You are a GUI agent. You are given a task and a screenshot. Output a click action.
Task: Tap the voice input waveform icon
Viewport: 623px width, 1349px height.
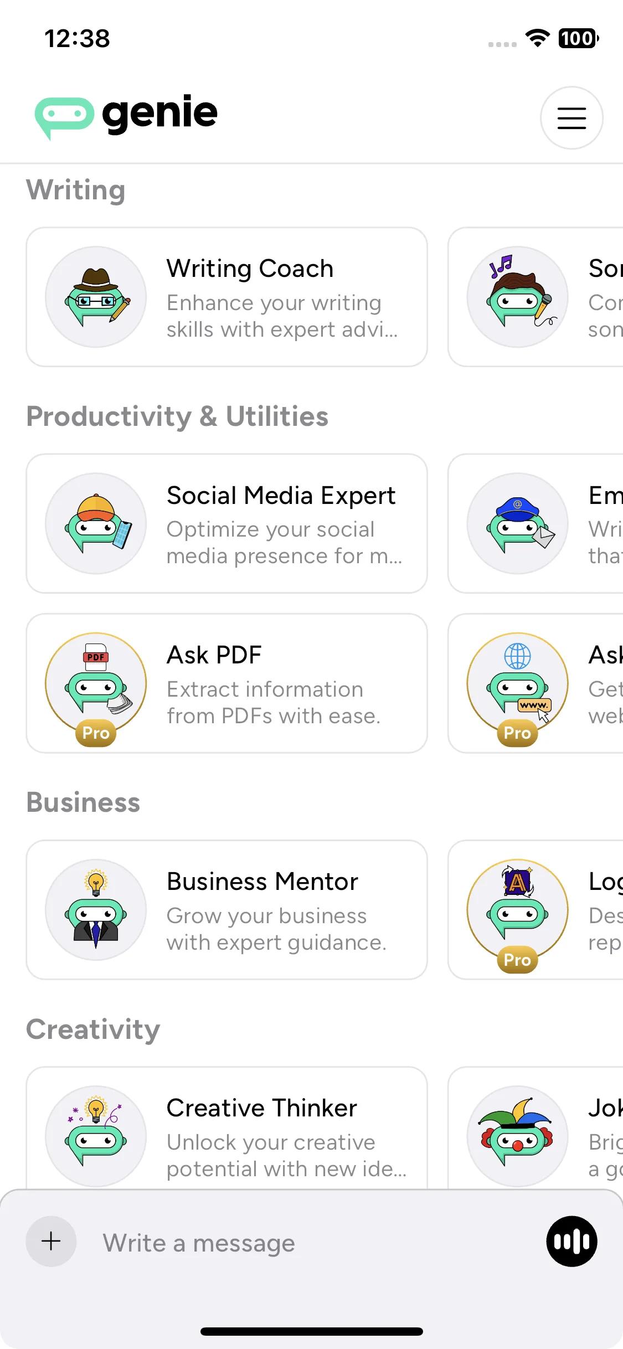[x=571, y=1241]
